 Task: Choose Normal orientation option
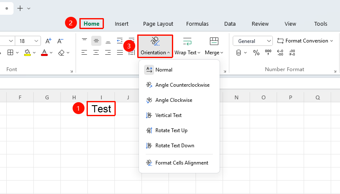(180, 70)
